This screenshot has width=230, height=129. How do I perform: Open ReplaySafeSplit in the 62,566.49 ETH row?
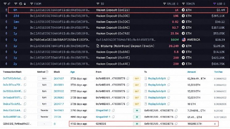[x=157, y=79]
